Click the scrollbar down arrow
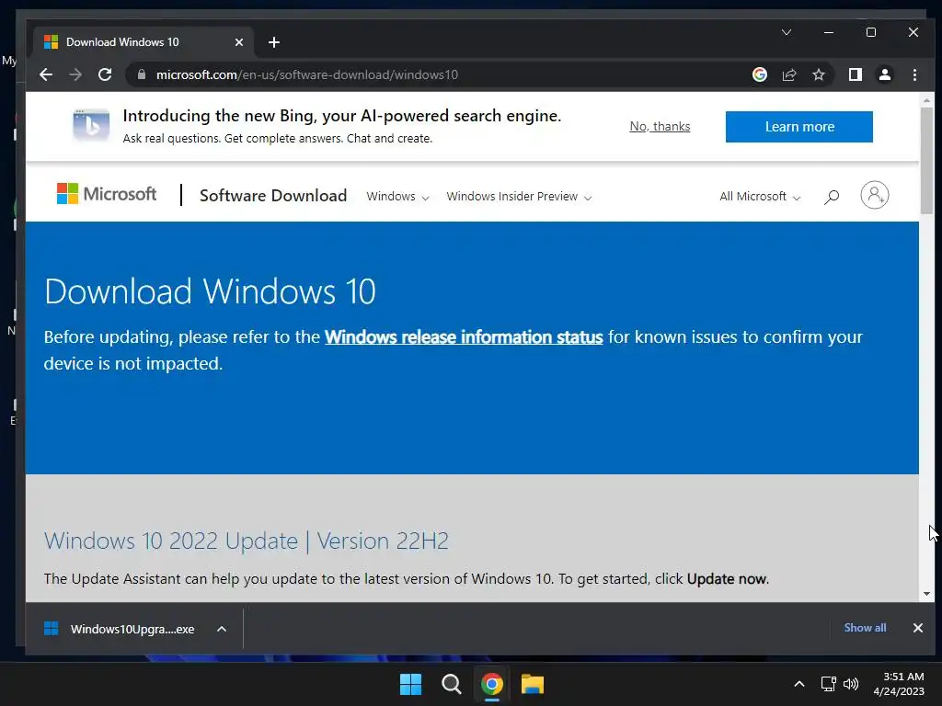 pyautogui.click(x=926, y=594)
